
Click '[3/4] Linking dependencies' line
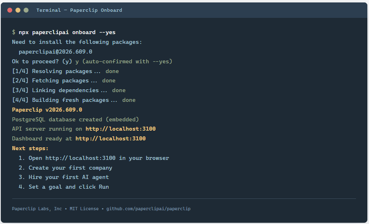[69, 90]
